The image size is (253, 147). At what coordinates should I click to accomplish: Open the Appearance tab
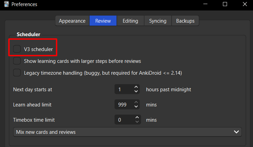72,21
